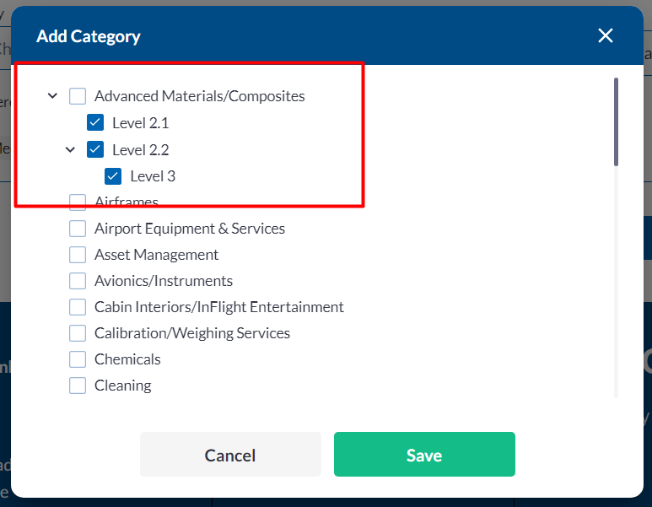This screenshot has width=652, height=507.
Task: Click the Asset Management label
Action: (156, 255)
